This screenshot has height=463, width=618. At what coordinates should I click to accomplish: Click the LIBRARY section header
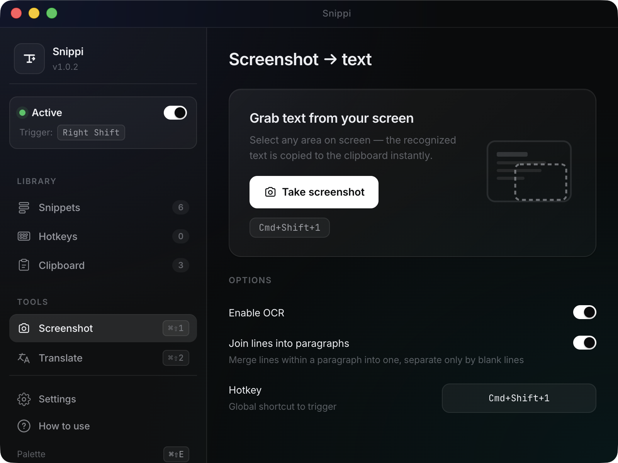click(x=37, y=181)
